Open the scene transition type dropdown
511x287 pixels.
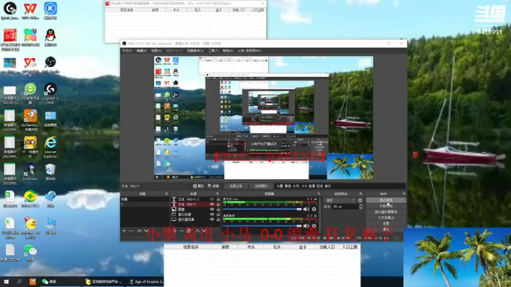point(340,200)
